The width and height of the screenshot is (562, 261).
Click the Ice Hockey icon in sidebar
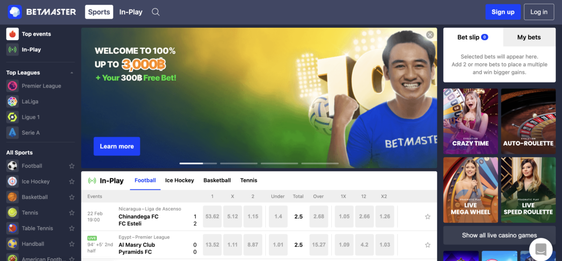[x=12, y=181]
